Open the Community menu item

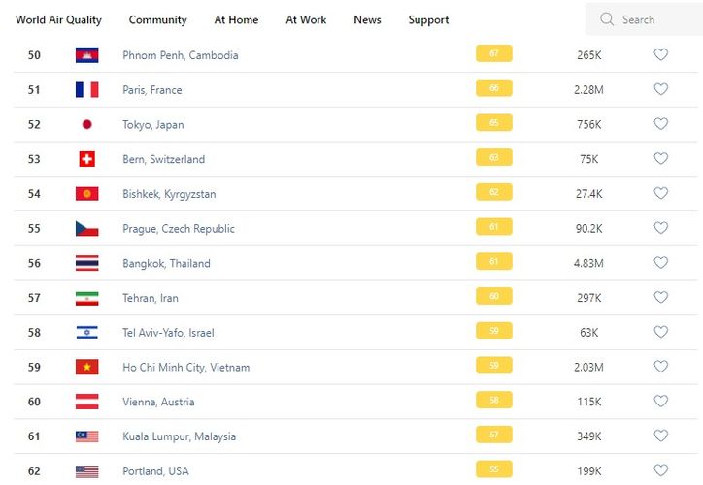click(x=157, y=19)
